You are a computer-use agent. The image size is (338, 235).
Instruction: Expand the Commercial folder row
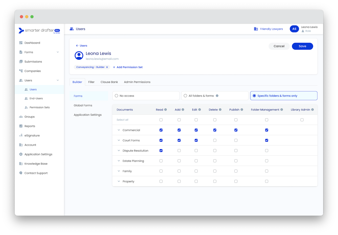119,130
